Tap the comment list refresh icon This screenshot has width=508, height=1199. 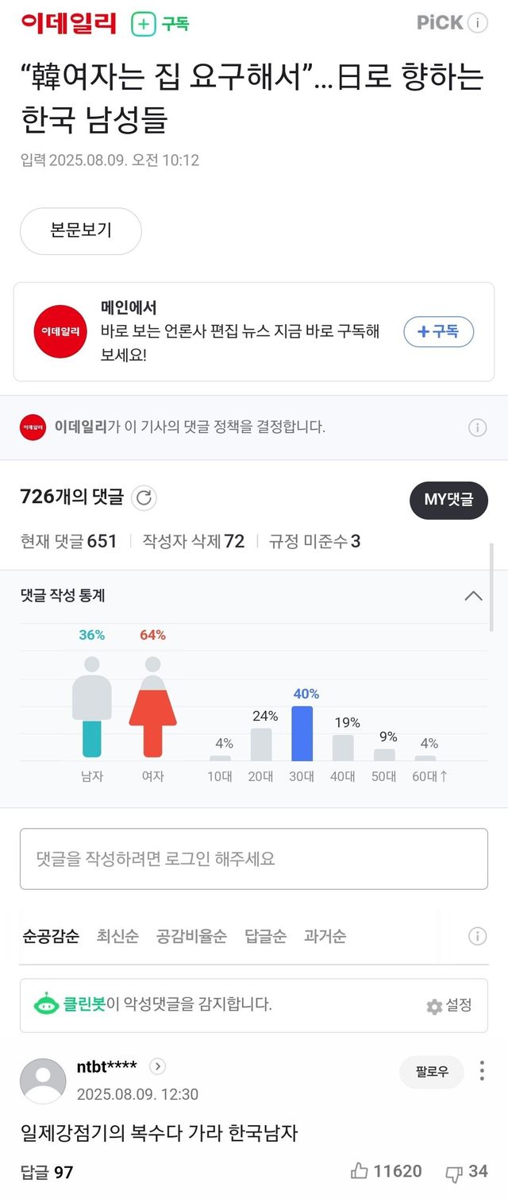click(x=144, y=498)
